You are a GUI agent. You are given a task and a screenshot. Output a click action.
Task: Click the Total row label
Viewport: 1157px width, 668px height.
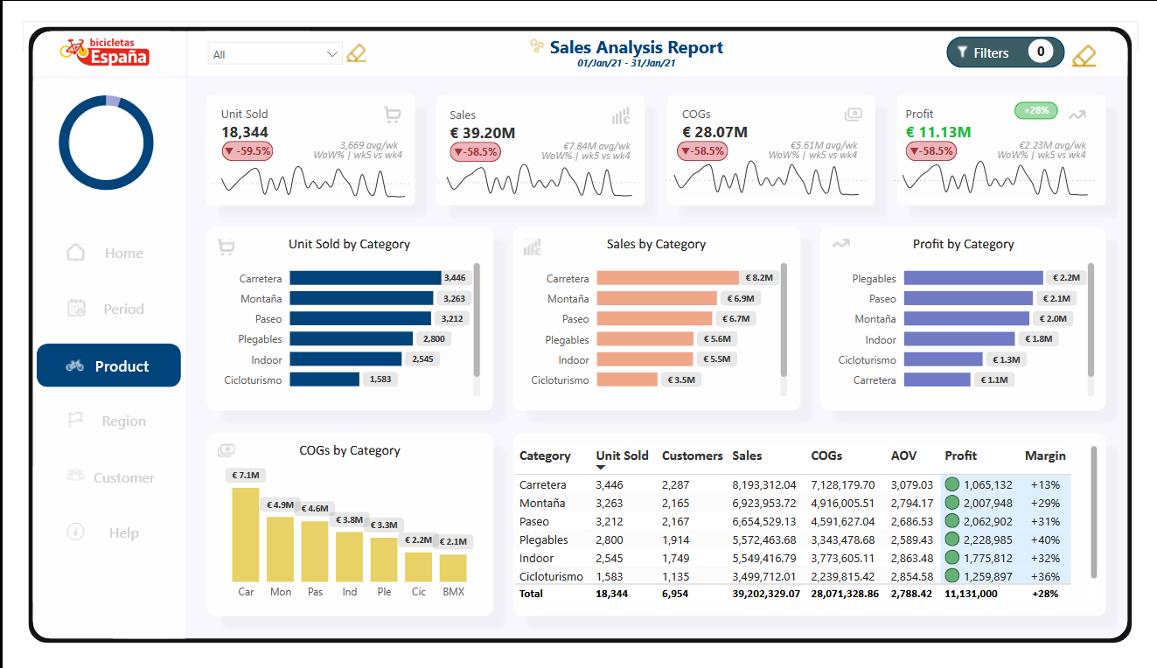click(531, 594)
